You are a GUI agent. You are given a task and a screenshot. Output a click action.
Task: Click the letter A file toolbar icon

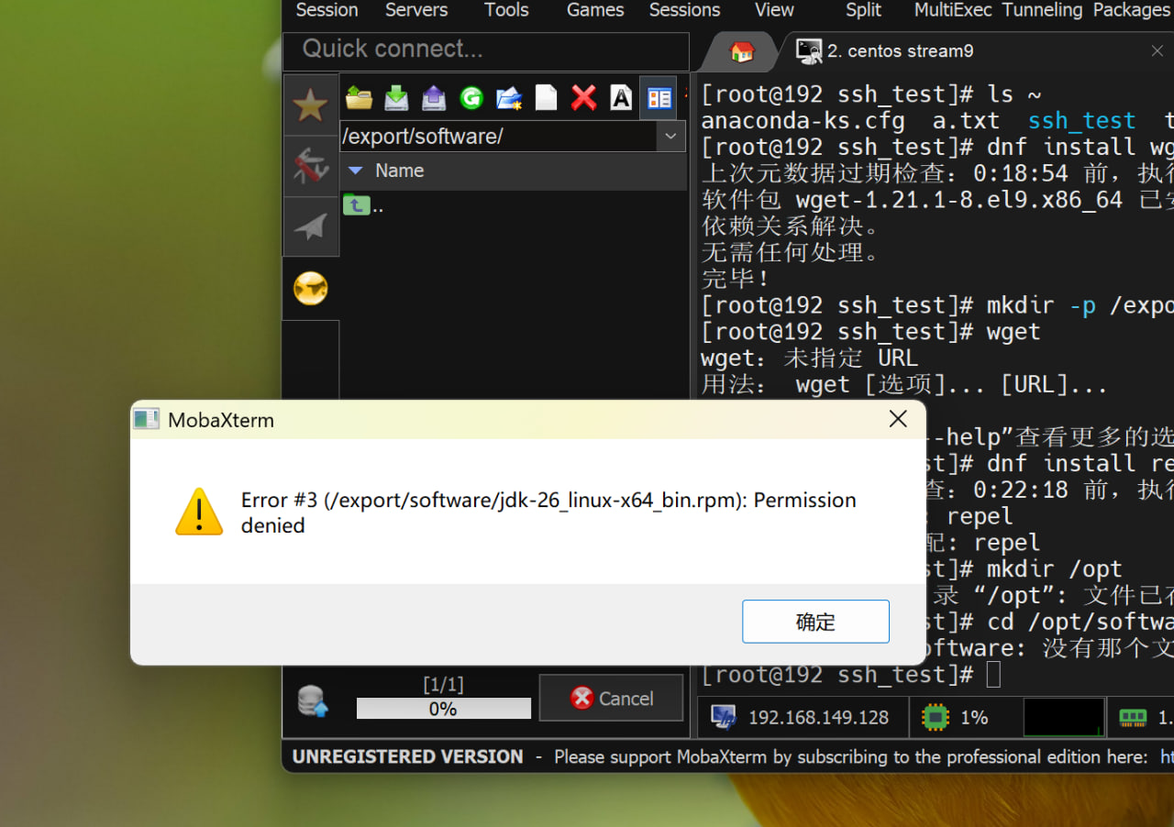(x=622, y=97)
